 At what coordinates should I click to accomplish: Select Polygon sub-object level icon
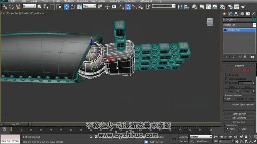244,70
